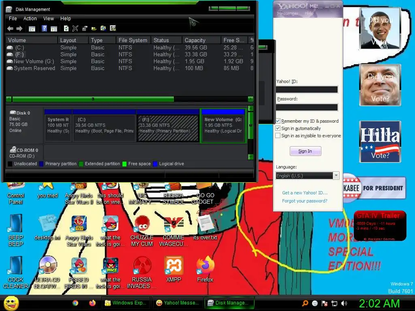Open the Control Panel desktop icon
Image resolution: width=415 pixels, height=311 pixels.
[16, 194]
